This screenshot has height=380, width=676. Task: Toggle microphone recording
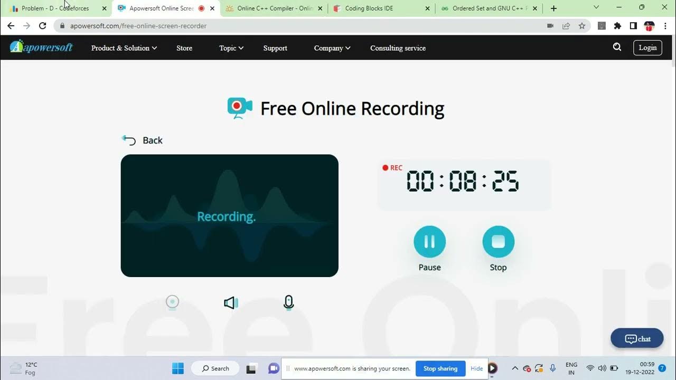point(288,302)
